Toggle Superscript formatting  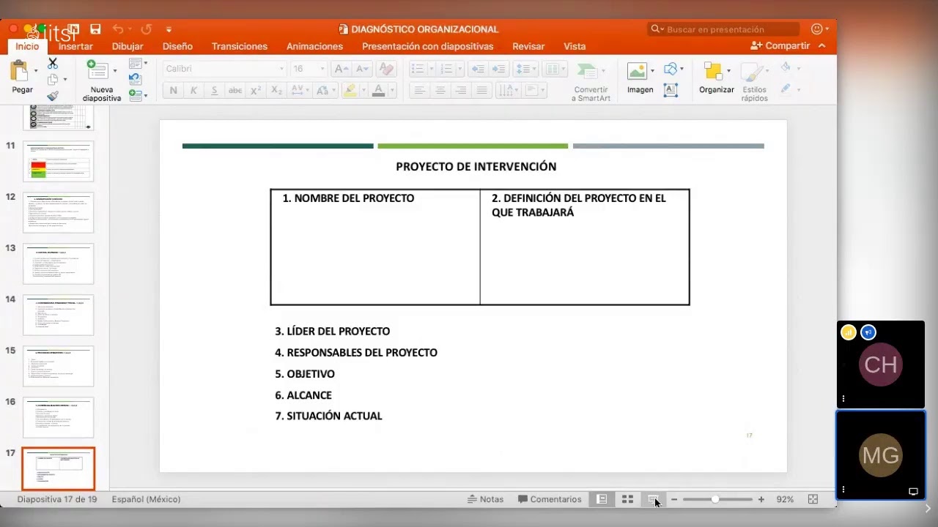pyautogui.click(x=256, y=91)
